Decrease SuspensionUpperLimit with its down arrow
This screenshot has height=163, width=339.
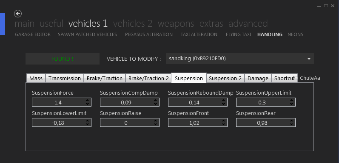292,104
